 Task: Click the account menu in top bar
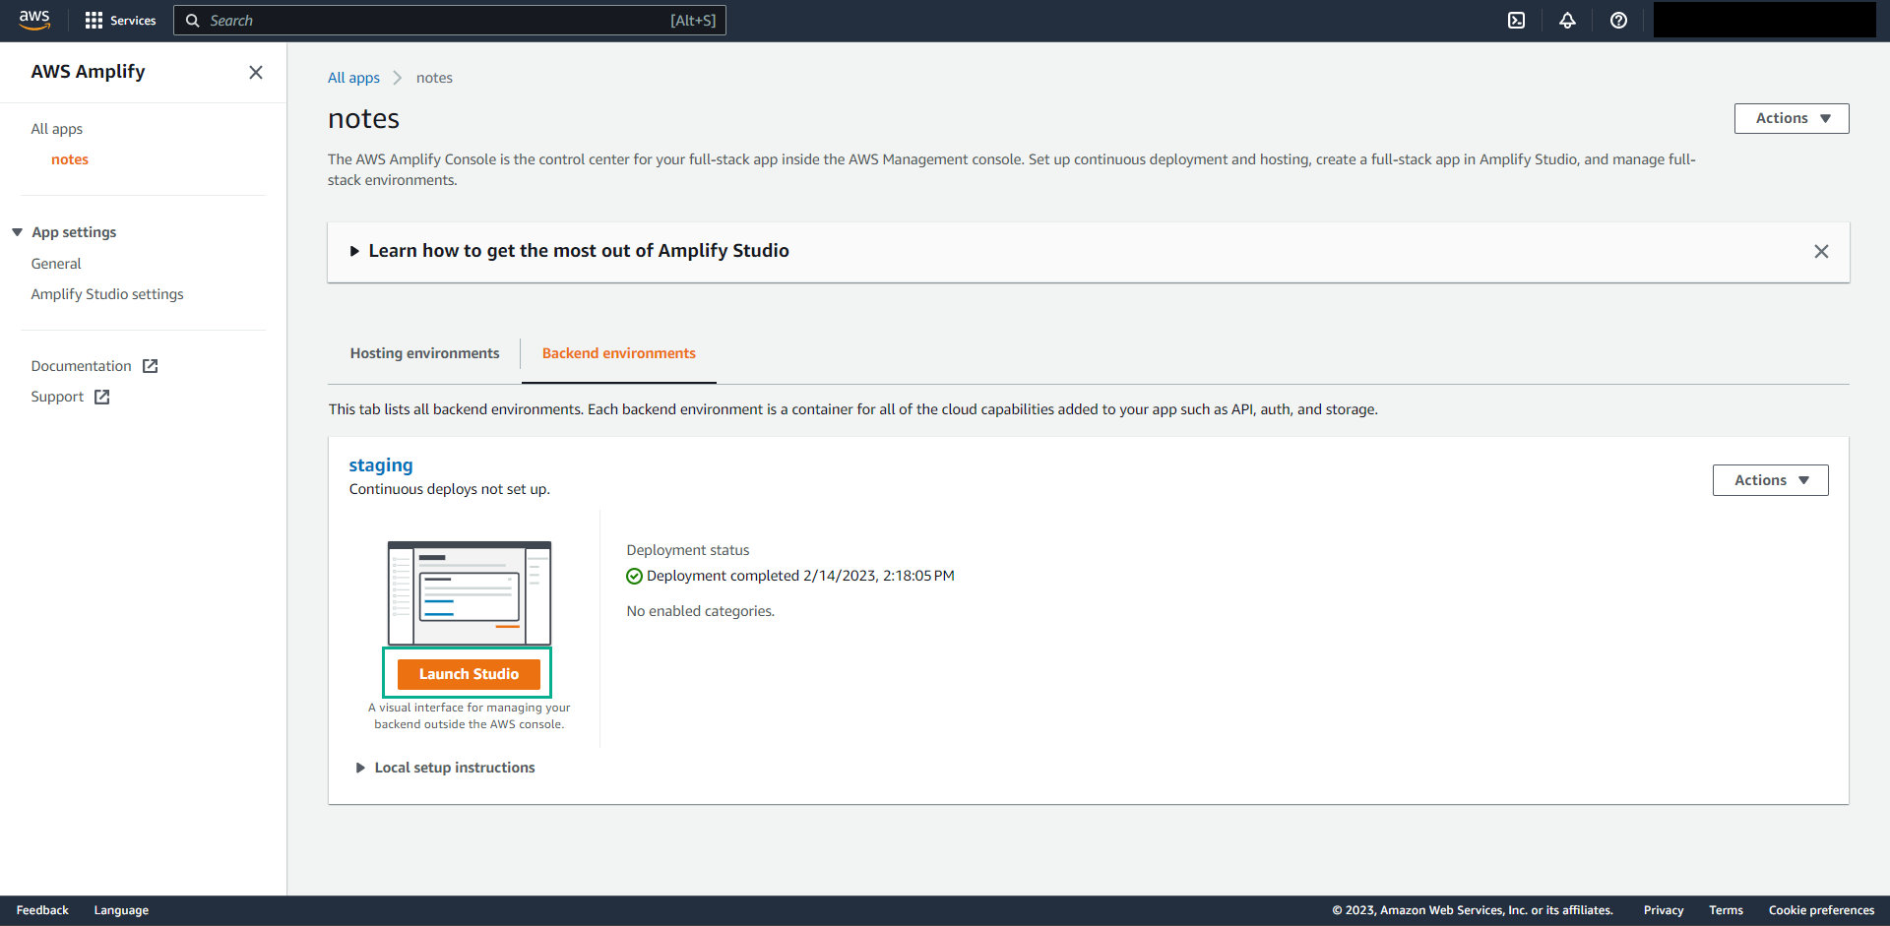(x=1764, y=21)
